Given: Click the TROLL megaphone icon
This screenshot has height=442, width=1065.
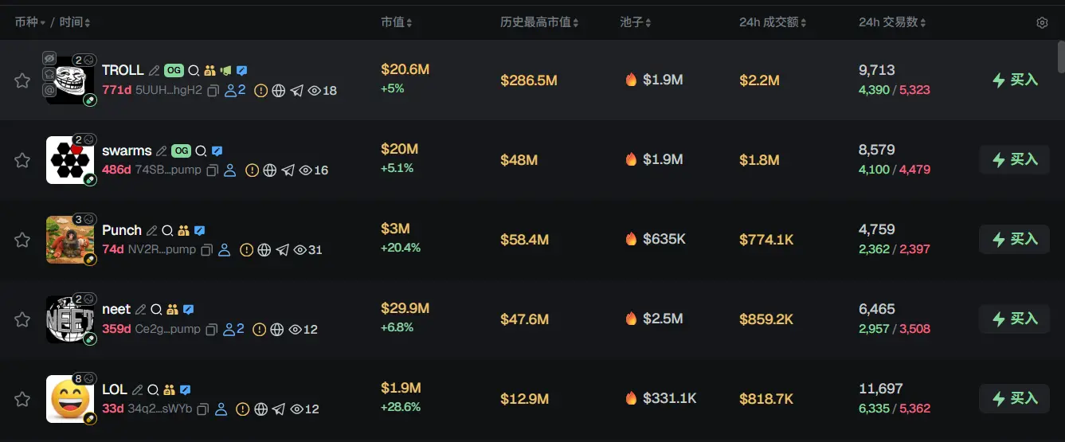Looking at the screenshot, I should (x=225, y=71).
